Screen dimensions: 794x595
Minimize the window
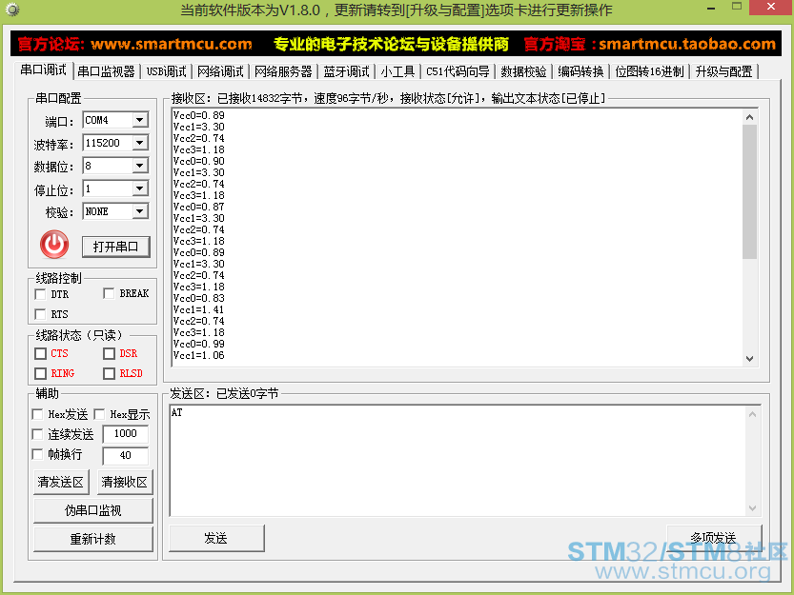[x=711, y=8]
